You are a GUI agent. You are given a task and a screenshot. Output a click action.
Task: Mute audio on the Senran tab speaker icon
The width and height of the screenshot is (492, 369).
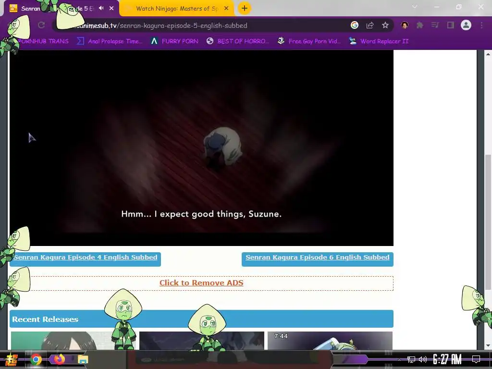101,8
